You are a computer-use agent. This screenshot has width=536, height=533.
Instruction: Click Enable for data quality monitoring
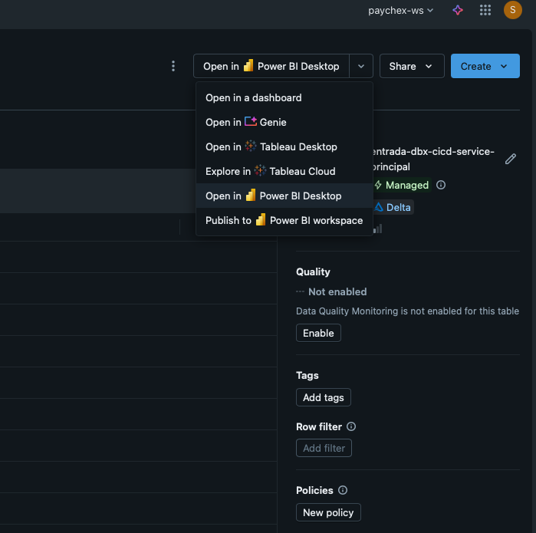coord(318,333)
